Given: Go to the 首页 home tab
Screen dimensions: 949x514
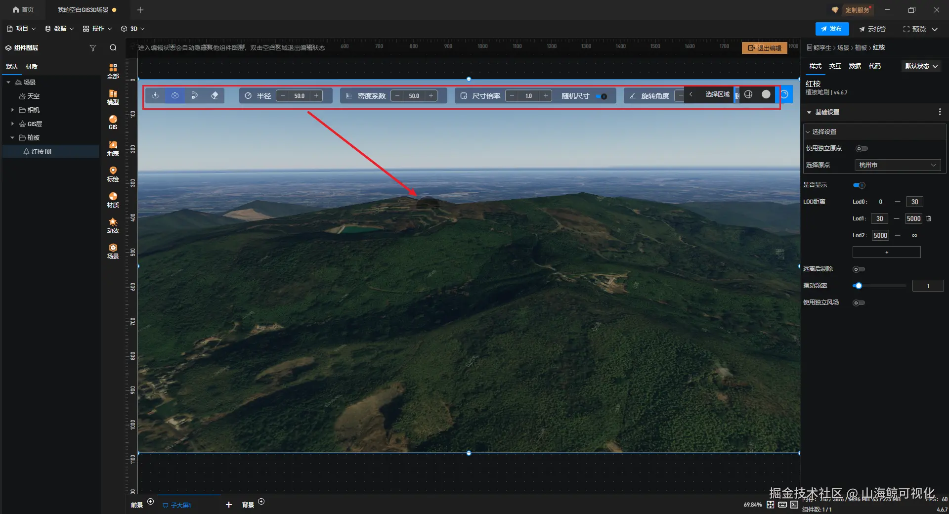Looking at the screenshot, I should pos(23,10).
